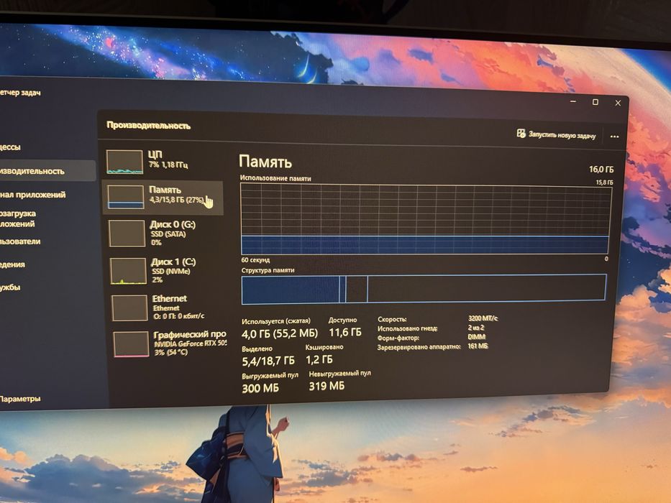Click the Ethernet thumbnail graph
This screenshot has height=503, width=671.
click(x=129, y=308)
